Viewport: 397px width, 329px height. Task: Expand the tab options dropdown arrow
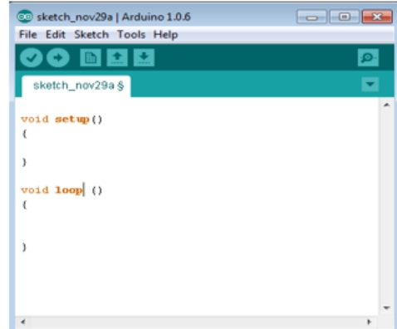click(370, 84)
